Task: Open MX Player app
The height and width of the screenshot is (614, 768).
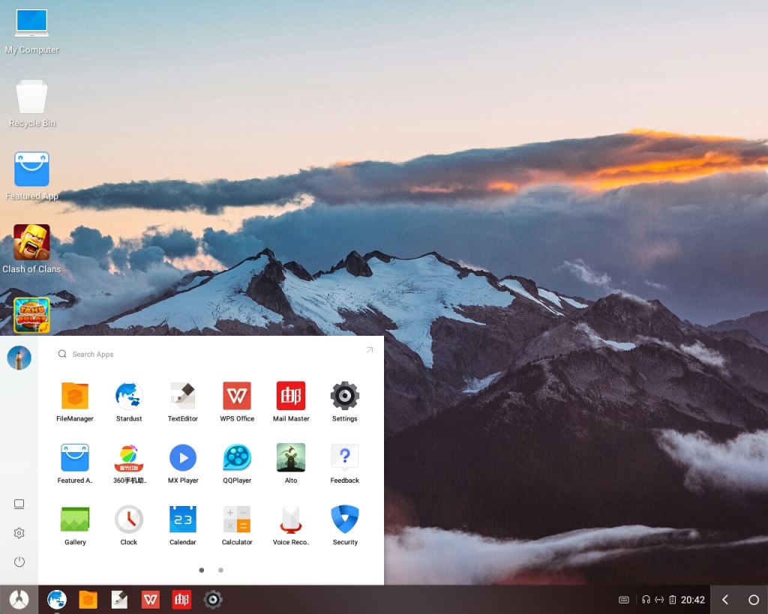Action: click(183, 463)
